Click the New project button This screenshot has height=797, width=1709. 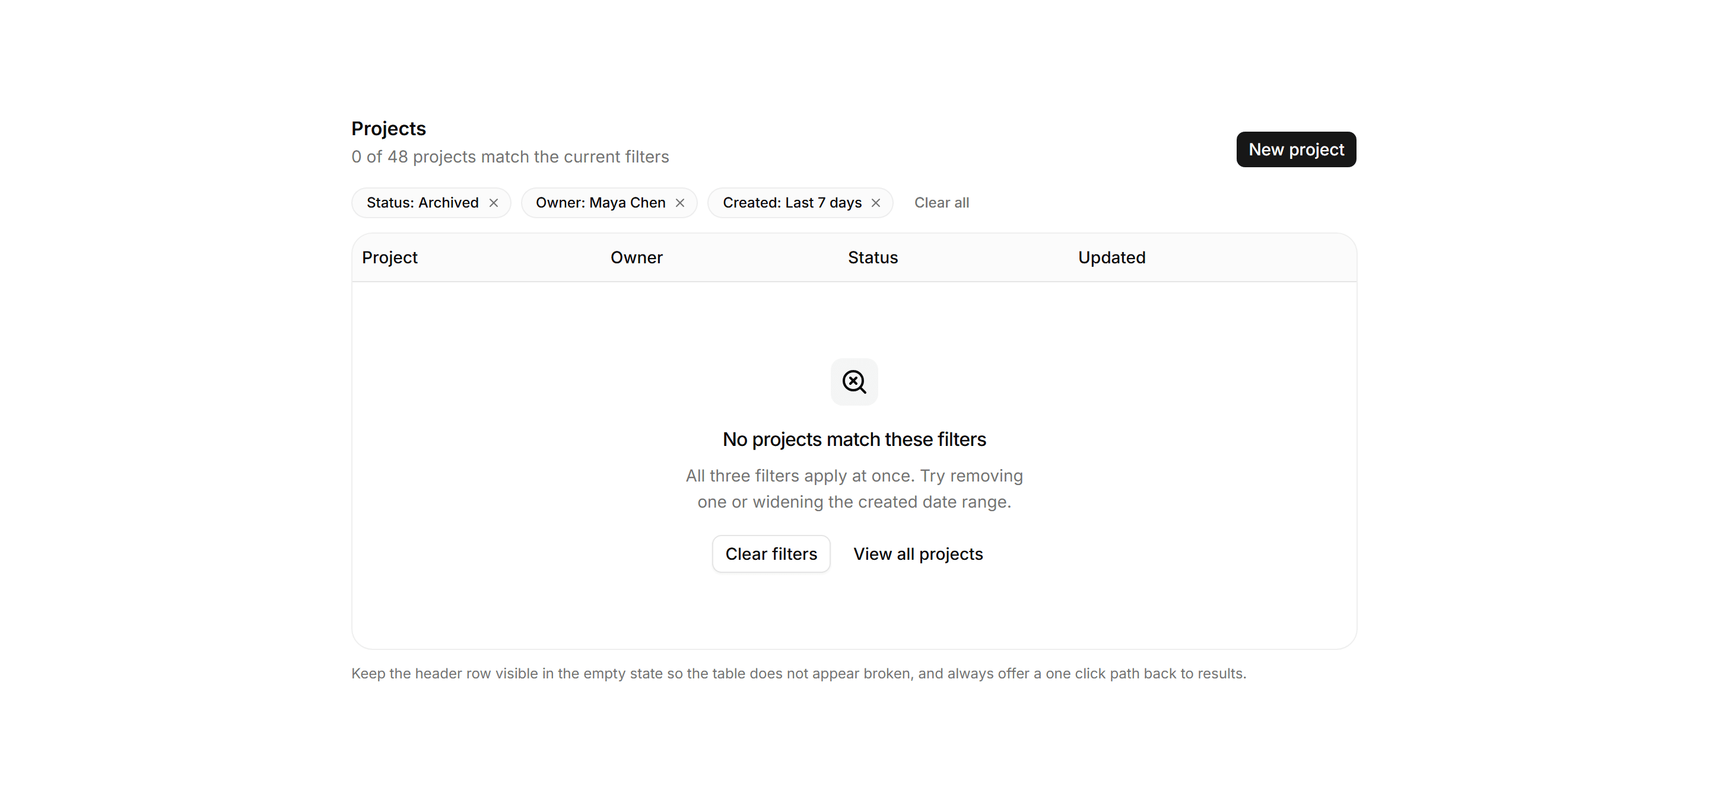pyautogui.click(x=1297, y=149)
